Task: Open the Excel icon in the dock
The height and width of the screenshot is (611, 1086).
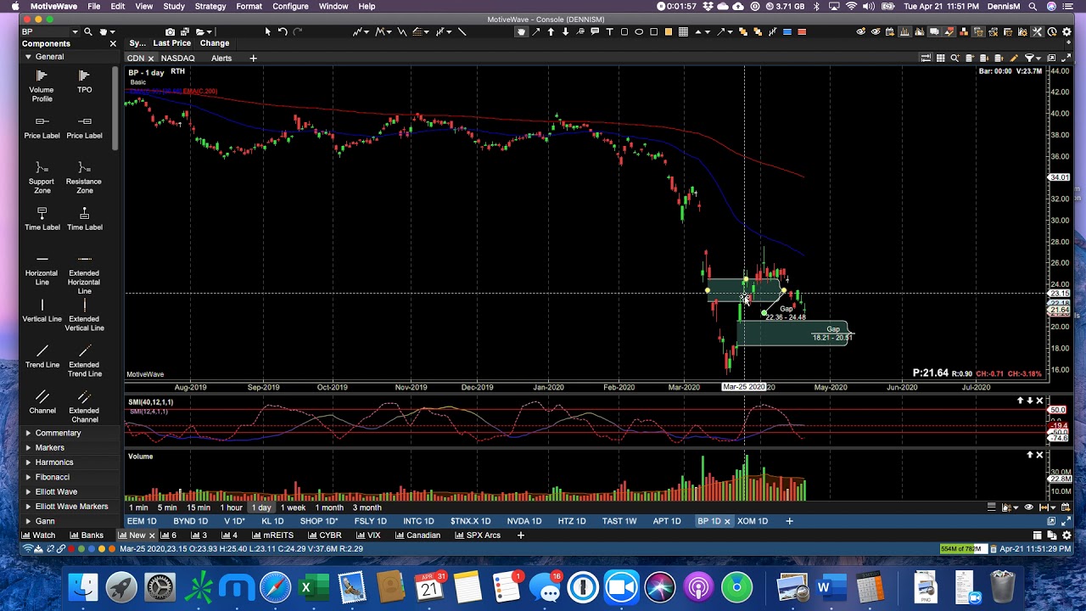Action: tap(313, 587)
